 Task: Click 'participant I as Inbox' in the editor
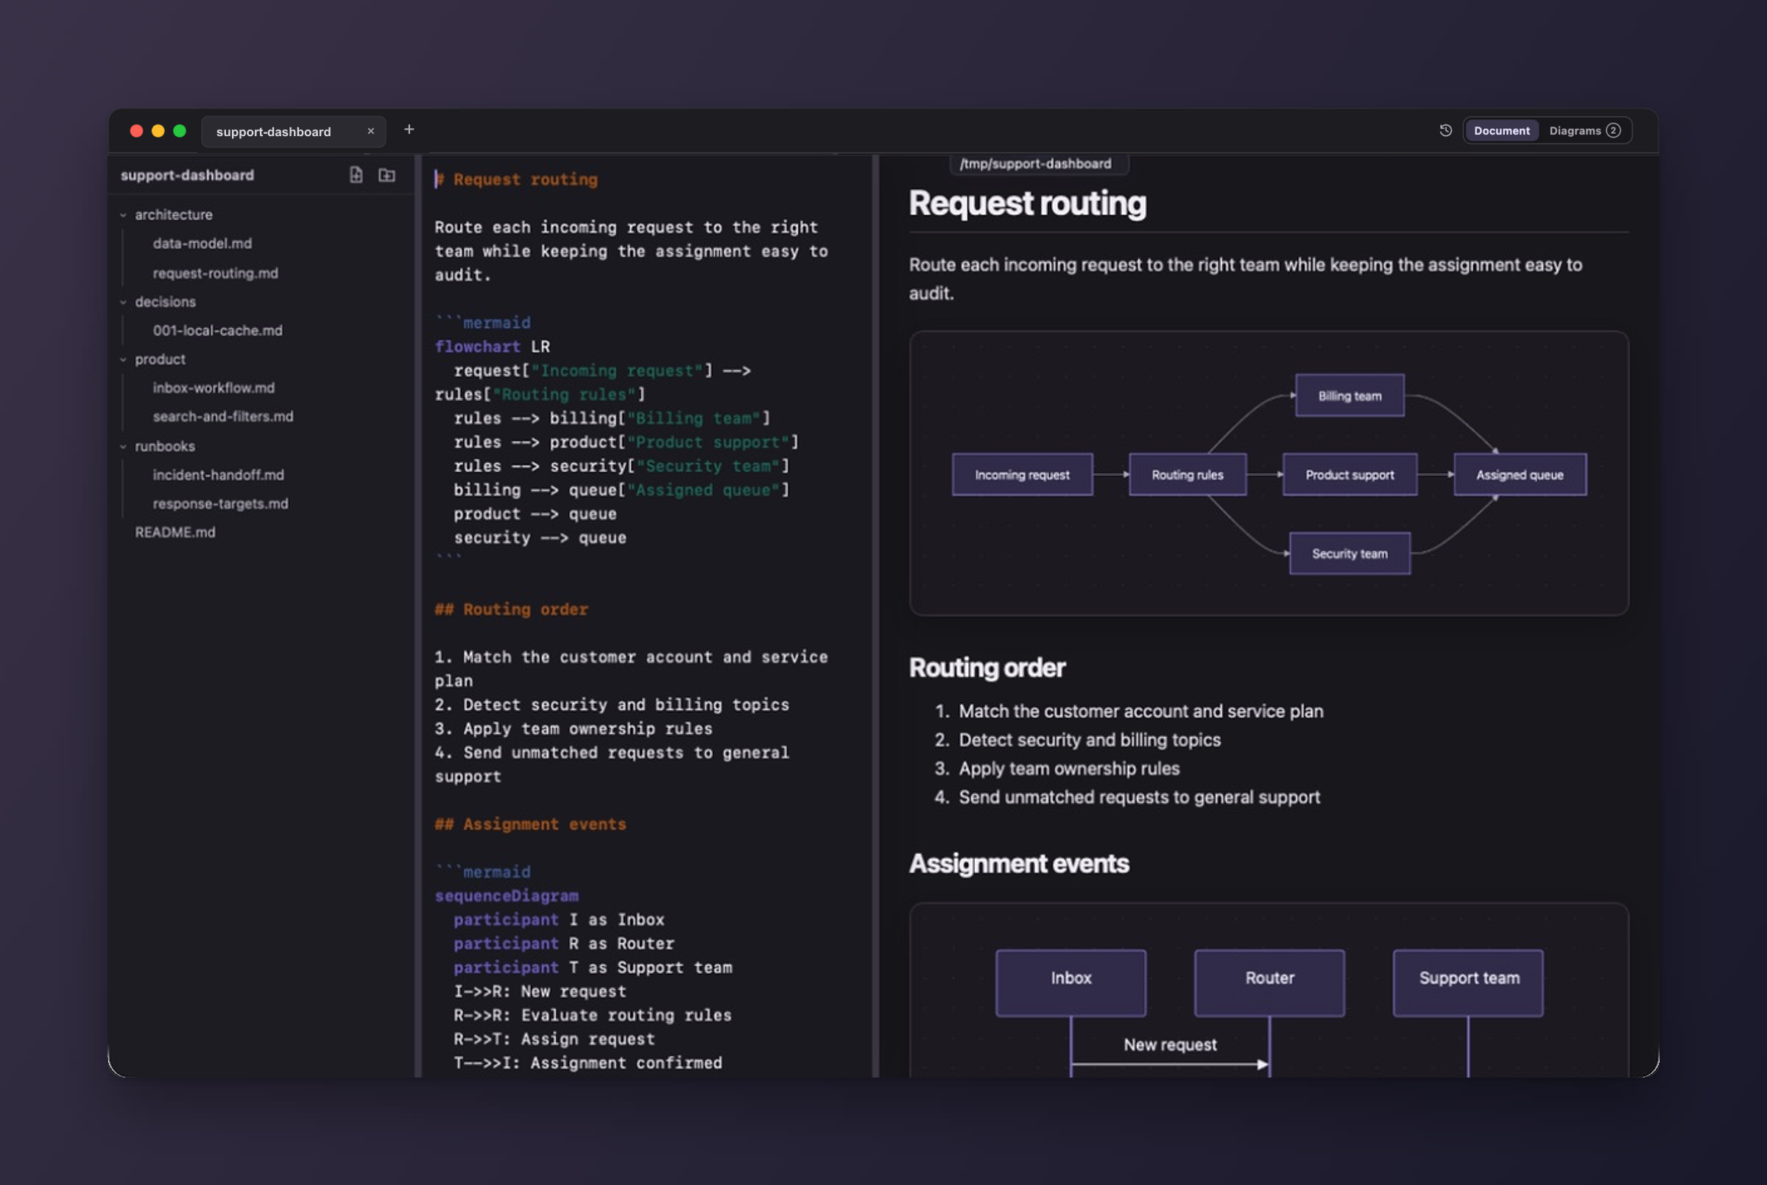(x=560, y=920)
